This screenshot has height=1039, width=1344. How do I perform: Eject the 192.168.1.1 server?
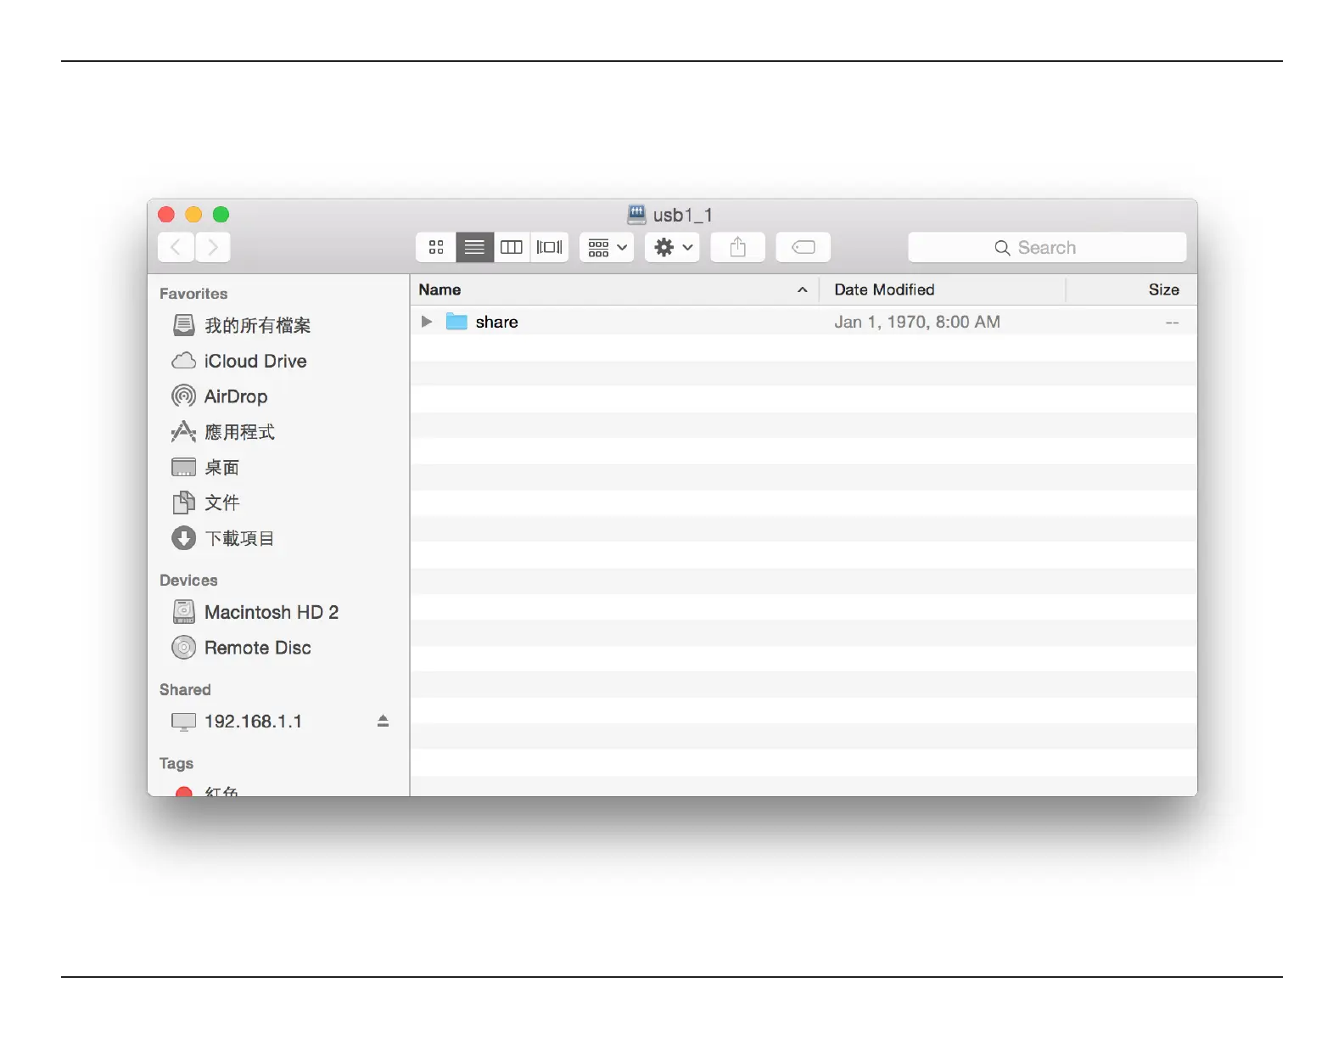383,721
